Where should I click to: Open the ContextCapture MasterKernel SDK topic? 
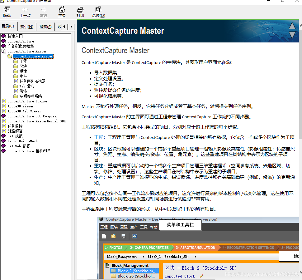click(34, 121)
